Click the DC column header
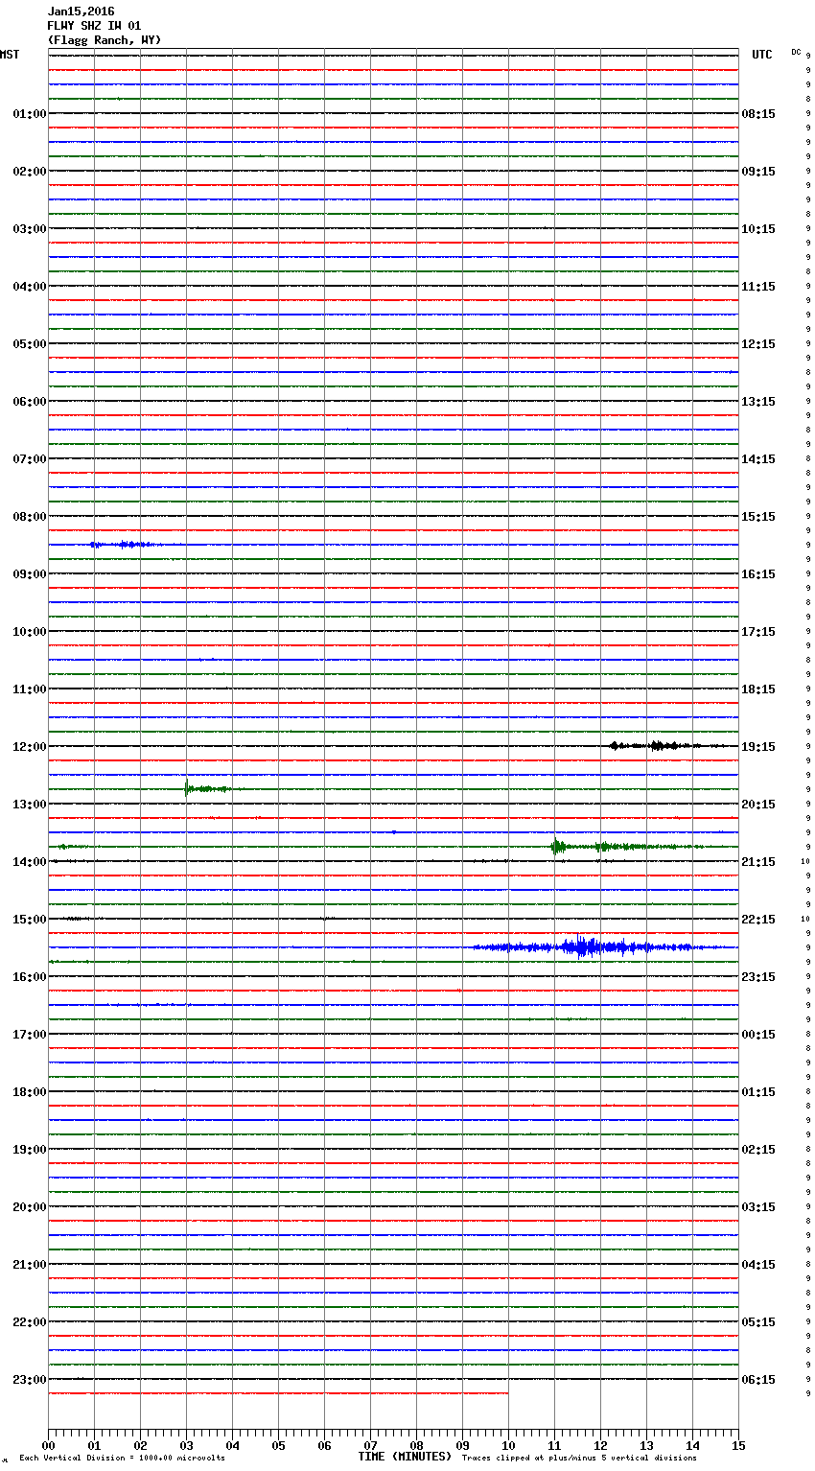The height and width of the screenshot is (1471, 815). pyautogui.click(x=796, y=52)
